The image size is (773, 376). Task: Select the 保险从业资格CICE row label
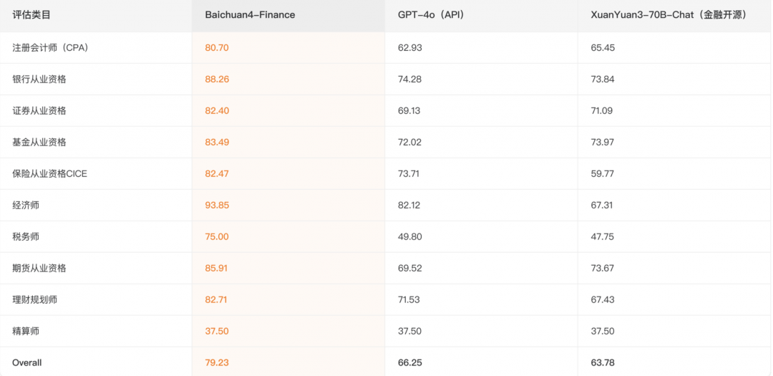click(49, 173)
